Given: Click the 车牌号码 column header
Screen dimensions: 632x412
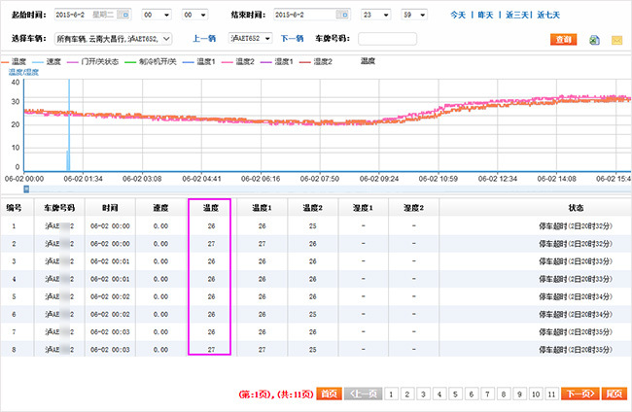Looking at the screenshot, I should click(x=59, y=208).
